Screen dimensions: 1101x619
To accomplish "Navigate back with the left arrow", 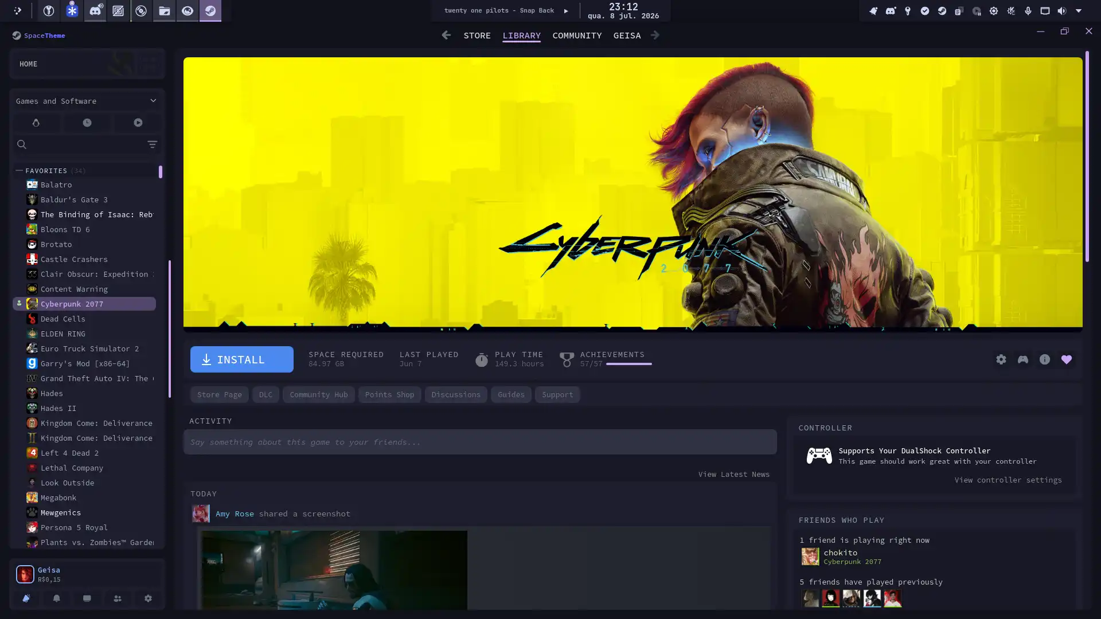I will (446, 35).
